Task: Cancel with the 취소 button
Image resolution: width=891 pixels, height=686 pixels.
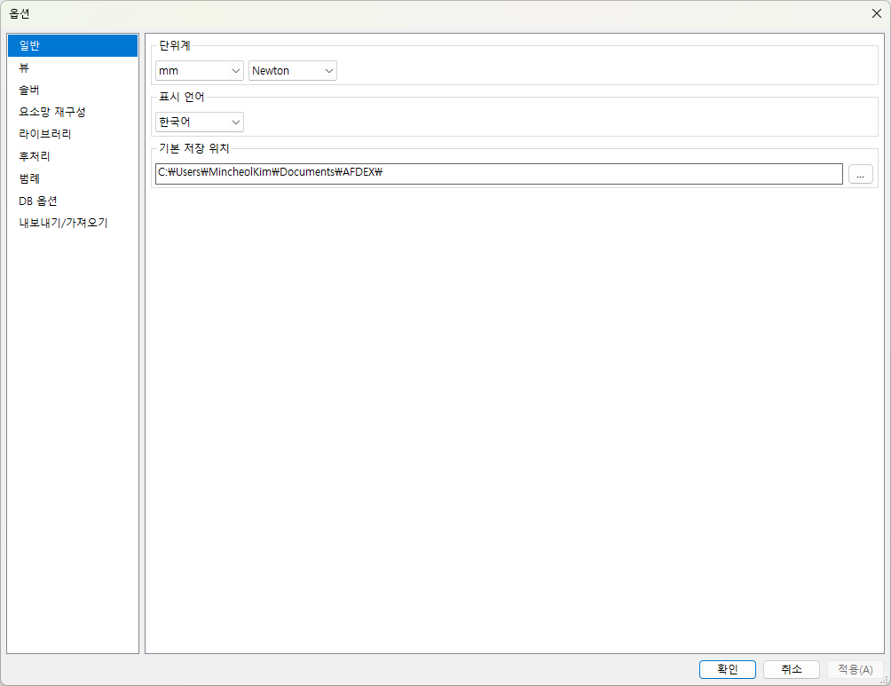Action: tap(791, 669)
